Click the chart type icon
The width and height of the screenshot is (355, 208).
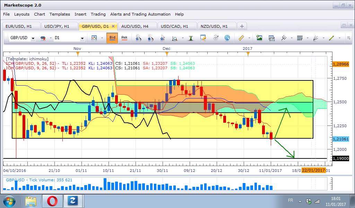94,38
